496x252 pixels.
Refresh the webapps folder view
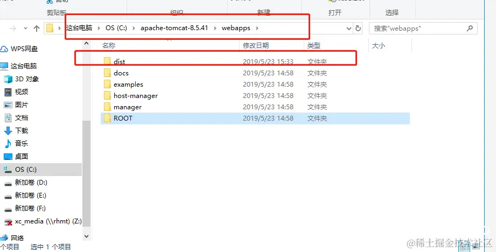(x=358, y=28)
